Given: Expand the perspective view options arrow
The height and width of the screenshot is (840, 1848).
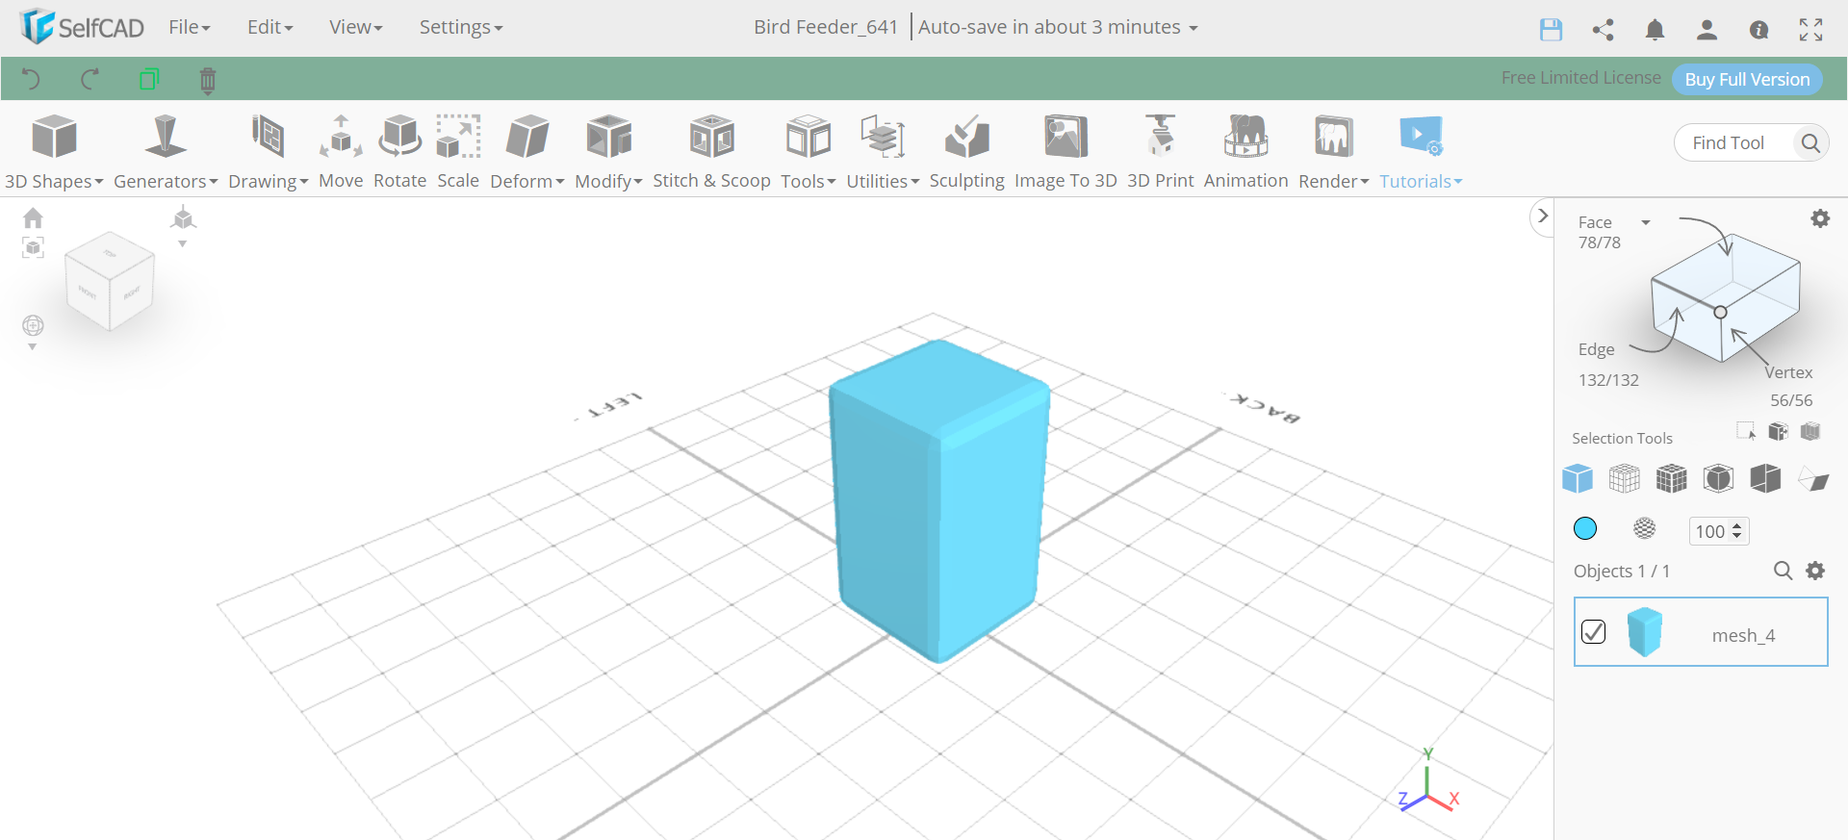Looking at the screenshot, I should click(x=182, y=244).
